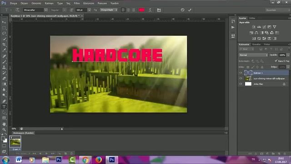Select the Zoom tool in toolbox

click(4, 129)
